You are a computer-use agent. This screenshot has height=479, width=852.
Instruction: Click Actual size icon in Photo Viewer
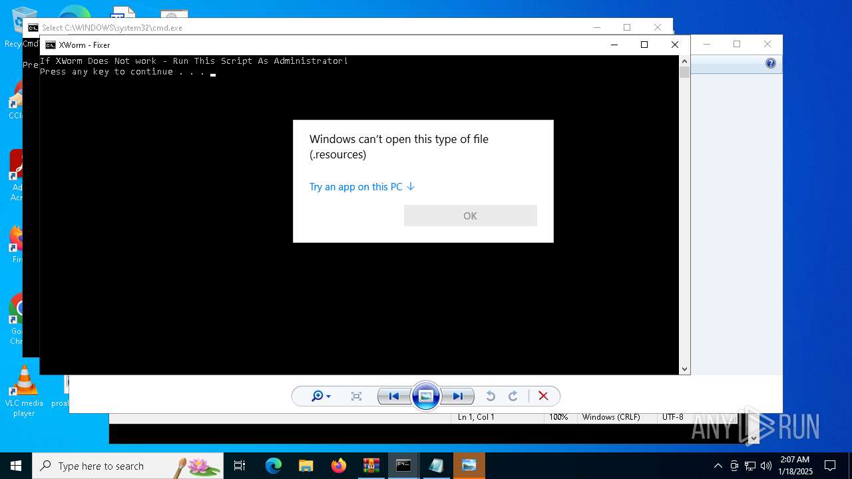tap(356, 396)
